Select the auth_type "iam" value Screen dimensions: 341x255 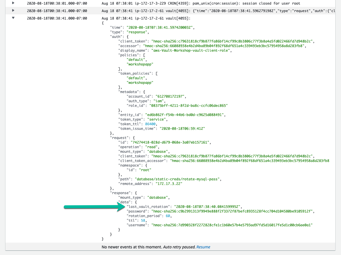click(159, 101)
